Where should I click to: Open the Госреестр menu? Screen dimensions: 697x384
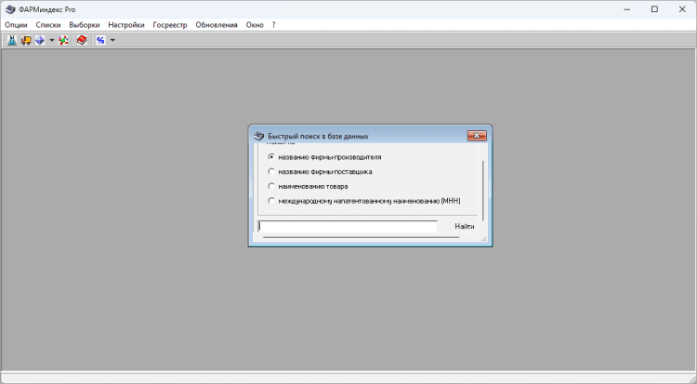(170, 25)
